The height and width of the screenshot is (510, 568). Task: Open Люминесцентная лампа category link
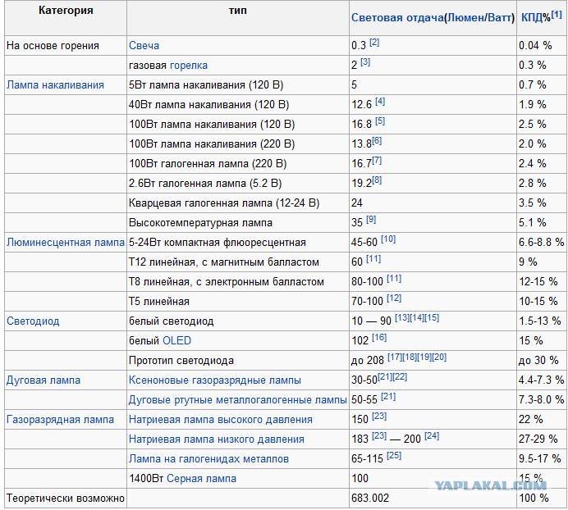pos(66,243)
